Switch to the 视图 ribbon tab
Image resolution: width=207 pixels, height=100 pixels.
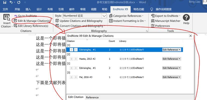pyautogui.click(x=93, y=9)
